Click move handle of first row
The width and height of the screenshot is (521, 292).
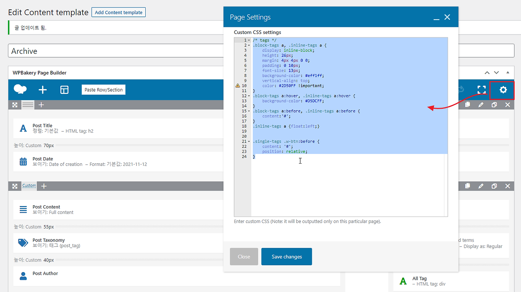[15, 105]
